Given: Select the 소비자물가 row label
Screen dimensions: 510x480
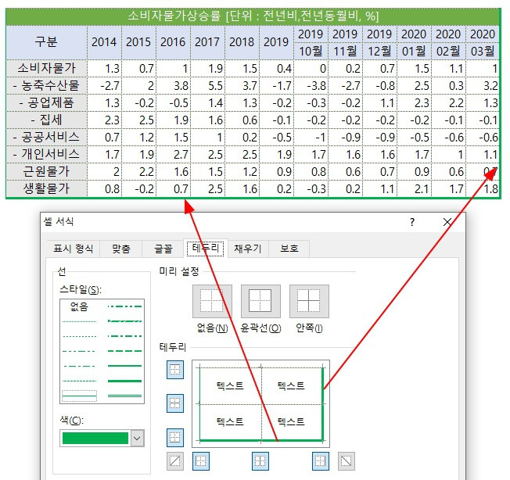Looking at the screenshot, I should 46,68.
